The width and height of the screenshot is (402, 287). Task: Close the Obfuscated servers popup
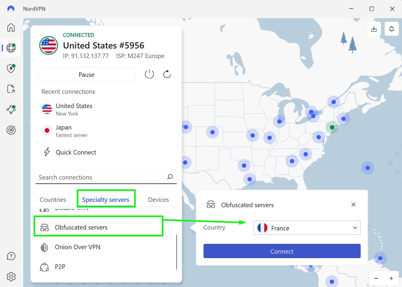click(x=353, y=205)
